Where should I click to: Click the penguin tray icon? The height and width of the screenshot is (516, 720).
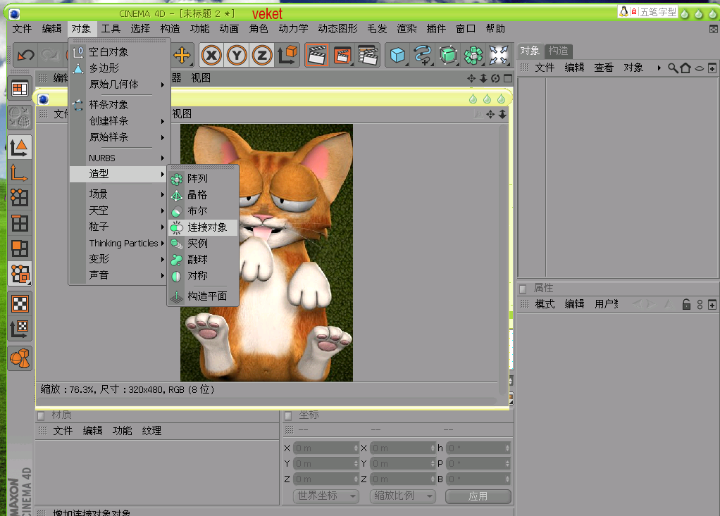[x=623, y=11]
